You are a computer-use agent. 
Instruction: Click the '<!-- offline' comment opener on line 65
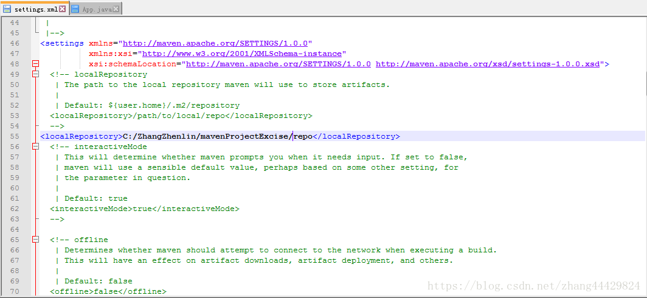79,240
